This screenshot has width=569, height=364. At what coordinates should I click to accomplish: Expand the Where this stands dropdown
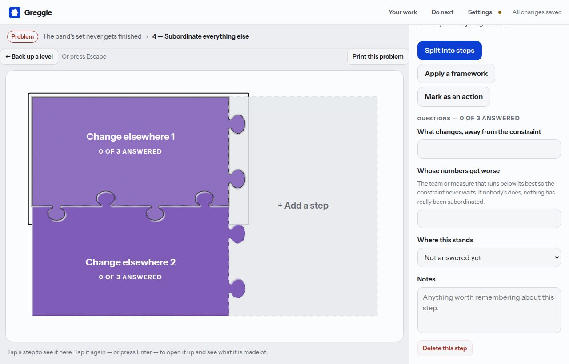pyautogui.click(x=489, y=257)
